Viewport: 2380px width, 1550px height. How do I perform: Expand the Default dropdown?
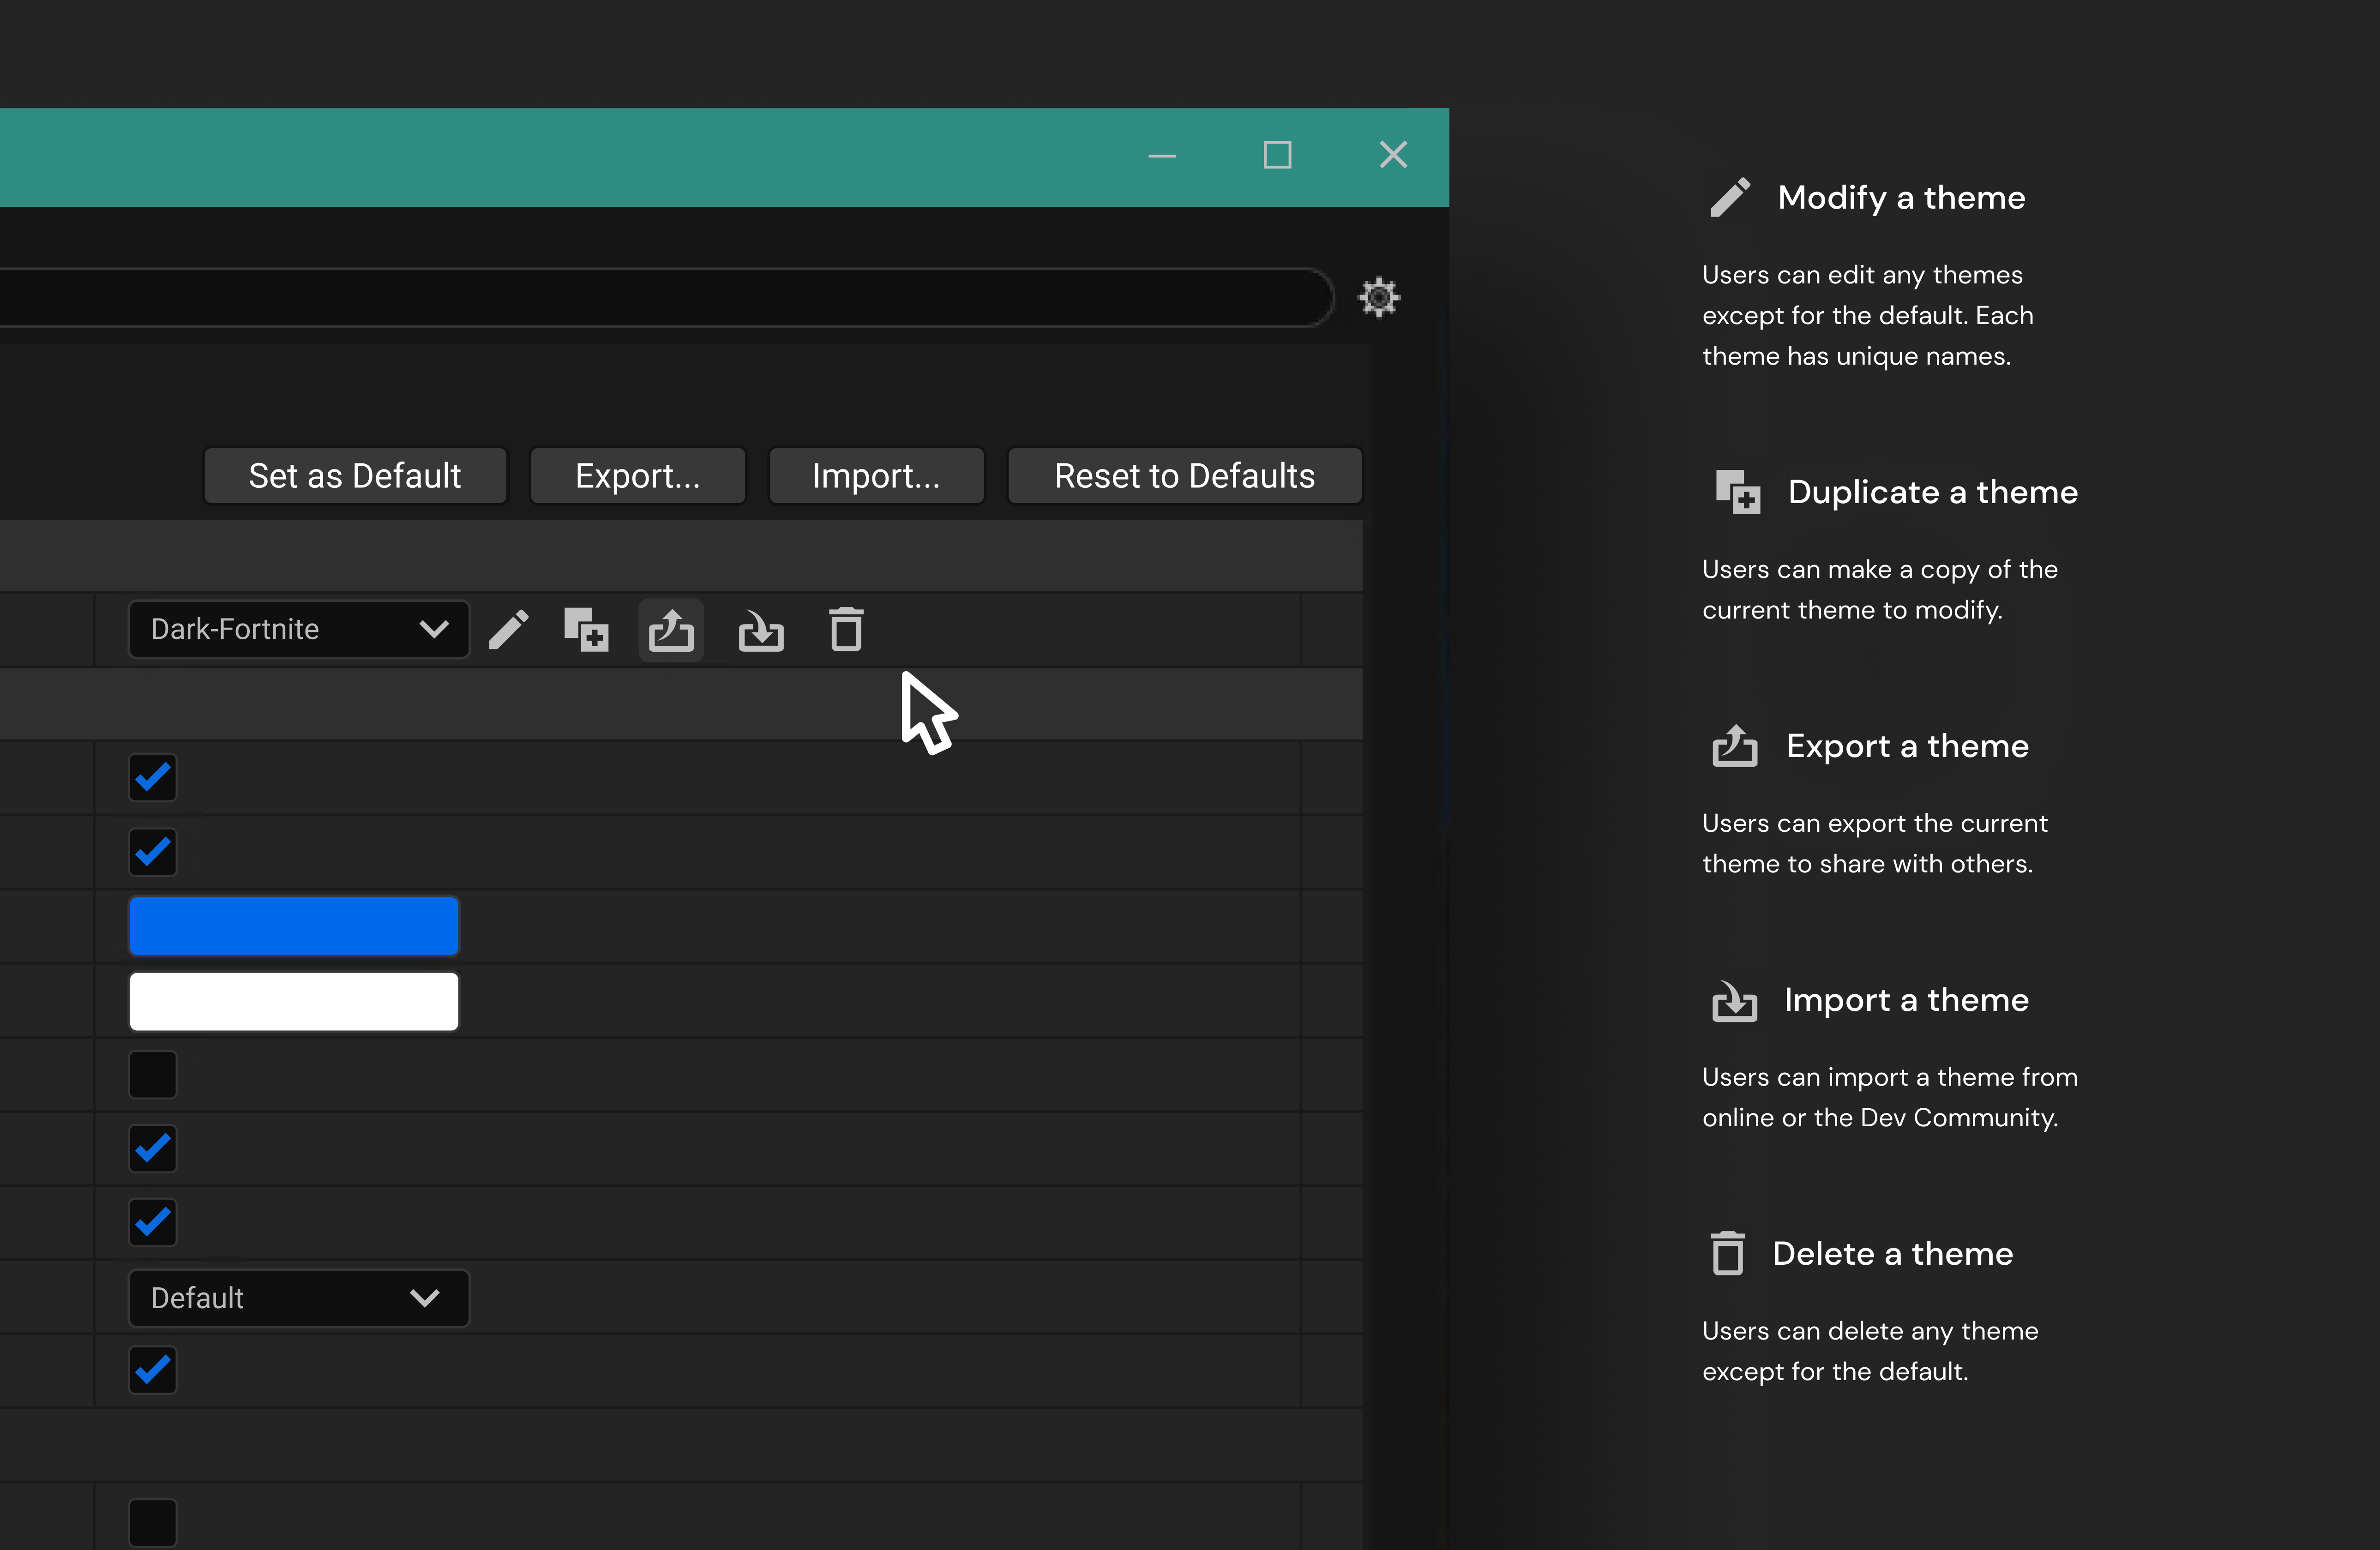pyautogui.click(x=298, y=1298)
